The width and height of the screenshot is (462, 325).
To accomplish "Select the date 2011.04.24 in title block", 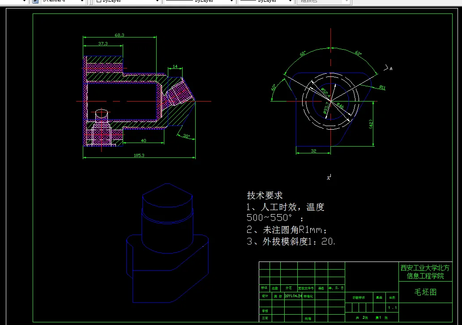I will (293, 296).
